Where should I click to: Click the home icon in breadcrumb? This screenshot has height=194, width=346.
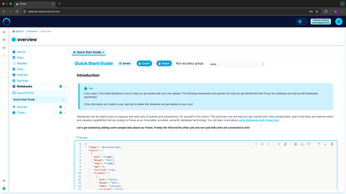point(14,31)
